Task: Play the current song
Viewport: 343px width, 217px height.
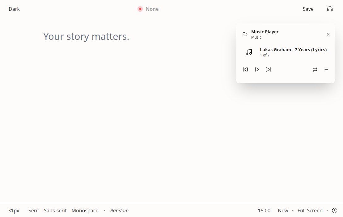Action: click(x=257, y=69)
